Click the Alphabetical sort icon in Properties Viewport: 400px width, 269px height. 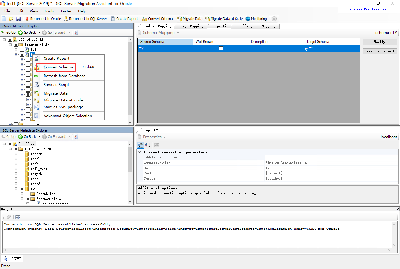click(x=148, y=145)
